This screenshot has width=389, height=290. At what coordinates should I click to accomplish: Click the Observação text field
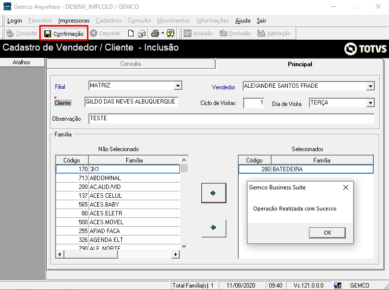(x=231, y=119)
